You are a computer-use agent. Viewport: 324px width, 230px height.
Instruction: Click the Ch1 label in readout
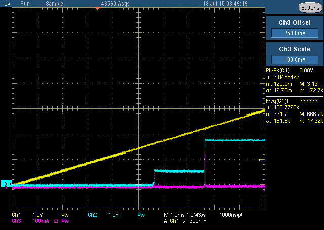pyautogui.click(x=16, y=215)
